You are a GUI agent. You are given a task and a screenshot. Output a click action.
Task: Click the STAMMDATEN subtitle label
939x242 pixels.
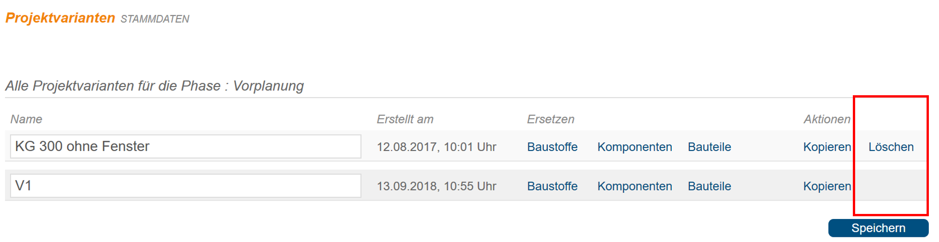pos(155,19)
